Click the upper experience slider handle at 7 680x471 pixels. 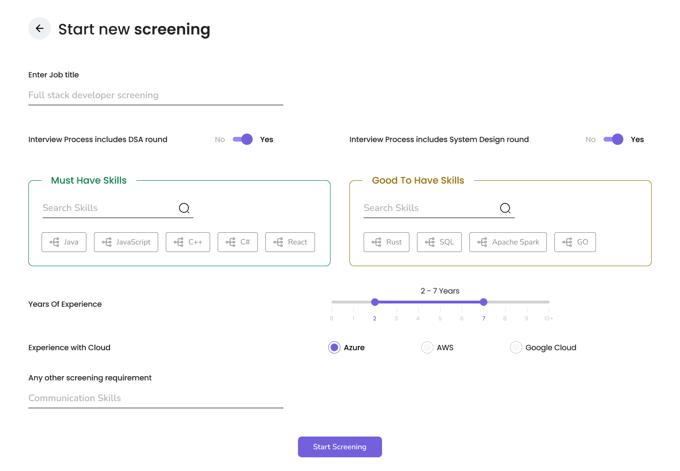(484, 302)
